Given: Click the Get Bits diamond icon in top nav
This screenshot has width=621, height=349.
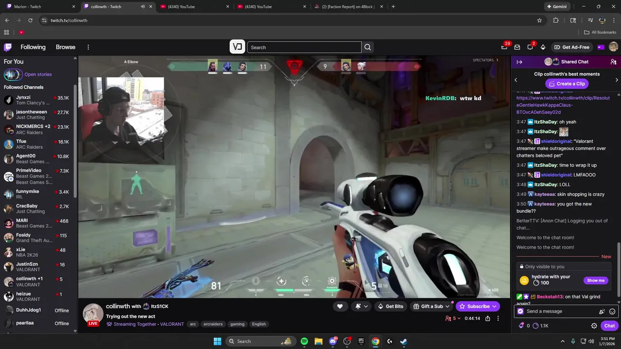Looking at the screenshot, I should click(543, 47).
